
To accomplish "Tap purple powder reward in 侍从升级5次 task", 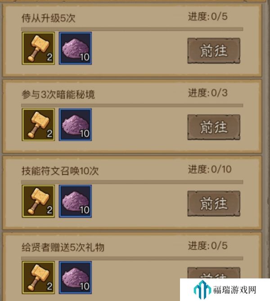I will tap(75, 48).
